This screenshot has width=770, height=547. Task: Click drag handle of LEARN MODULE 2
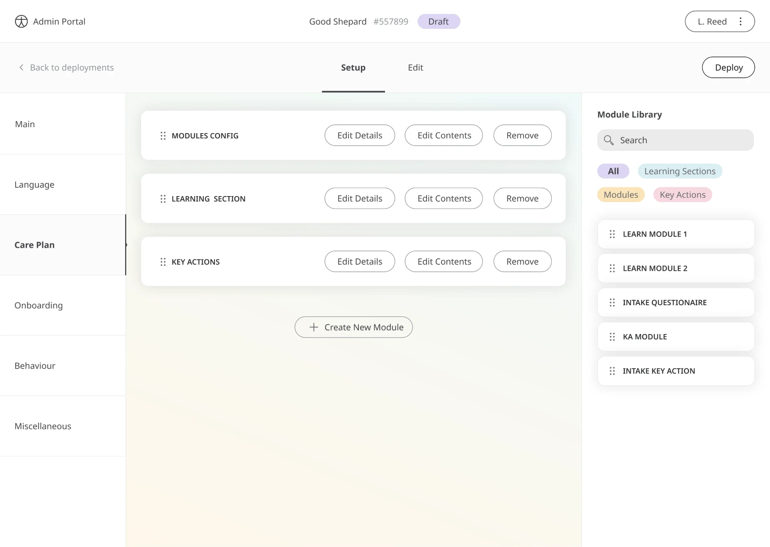612,268
